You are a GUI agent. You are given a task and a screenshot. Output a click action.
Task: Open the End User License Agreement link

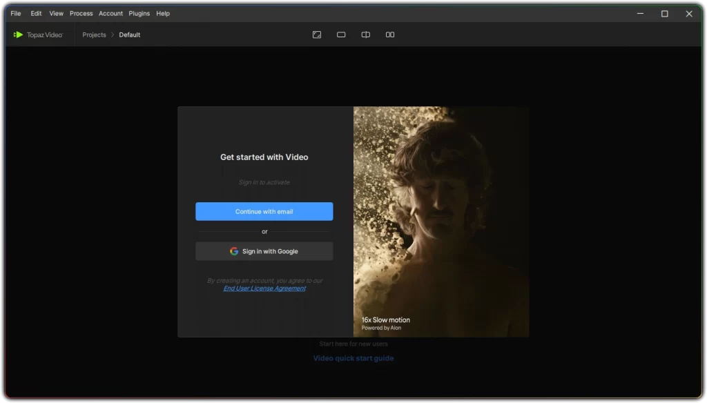click(x=264, y=288)
